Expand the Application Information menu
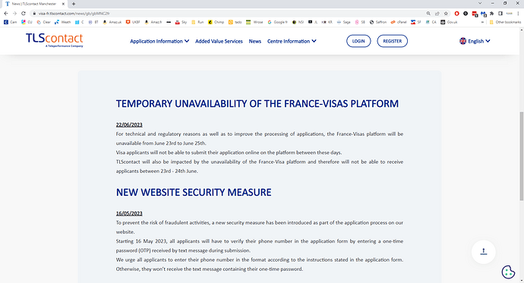Viewport: 524px width, 283px height. click(x=159, y=41)
